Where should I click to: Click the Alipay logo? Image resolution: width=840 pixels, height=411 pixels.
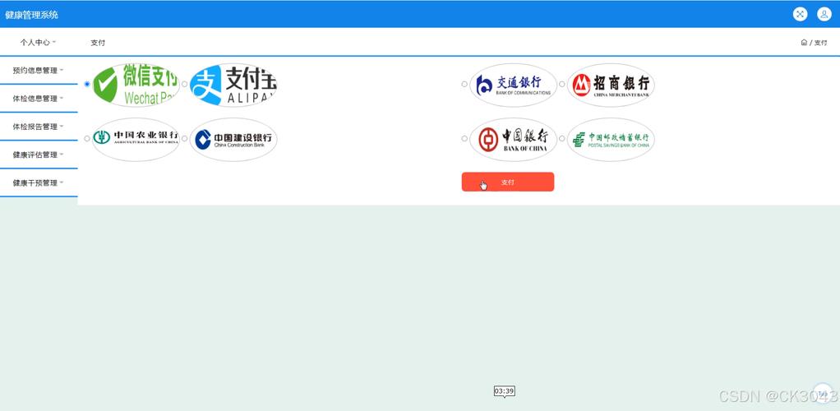pyautogui.click(x=233, y=85)
